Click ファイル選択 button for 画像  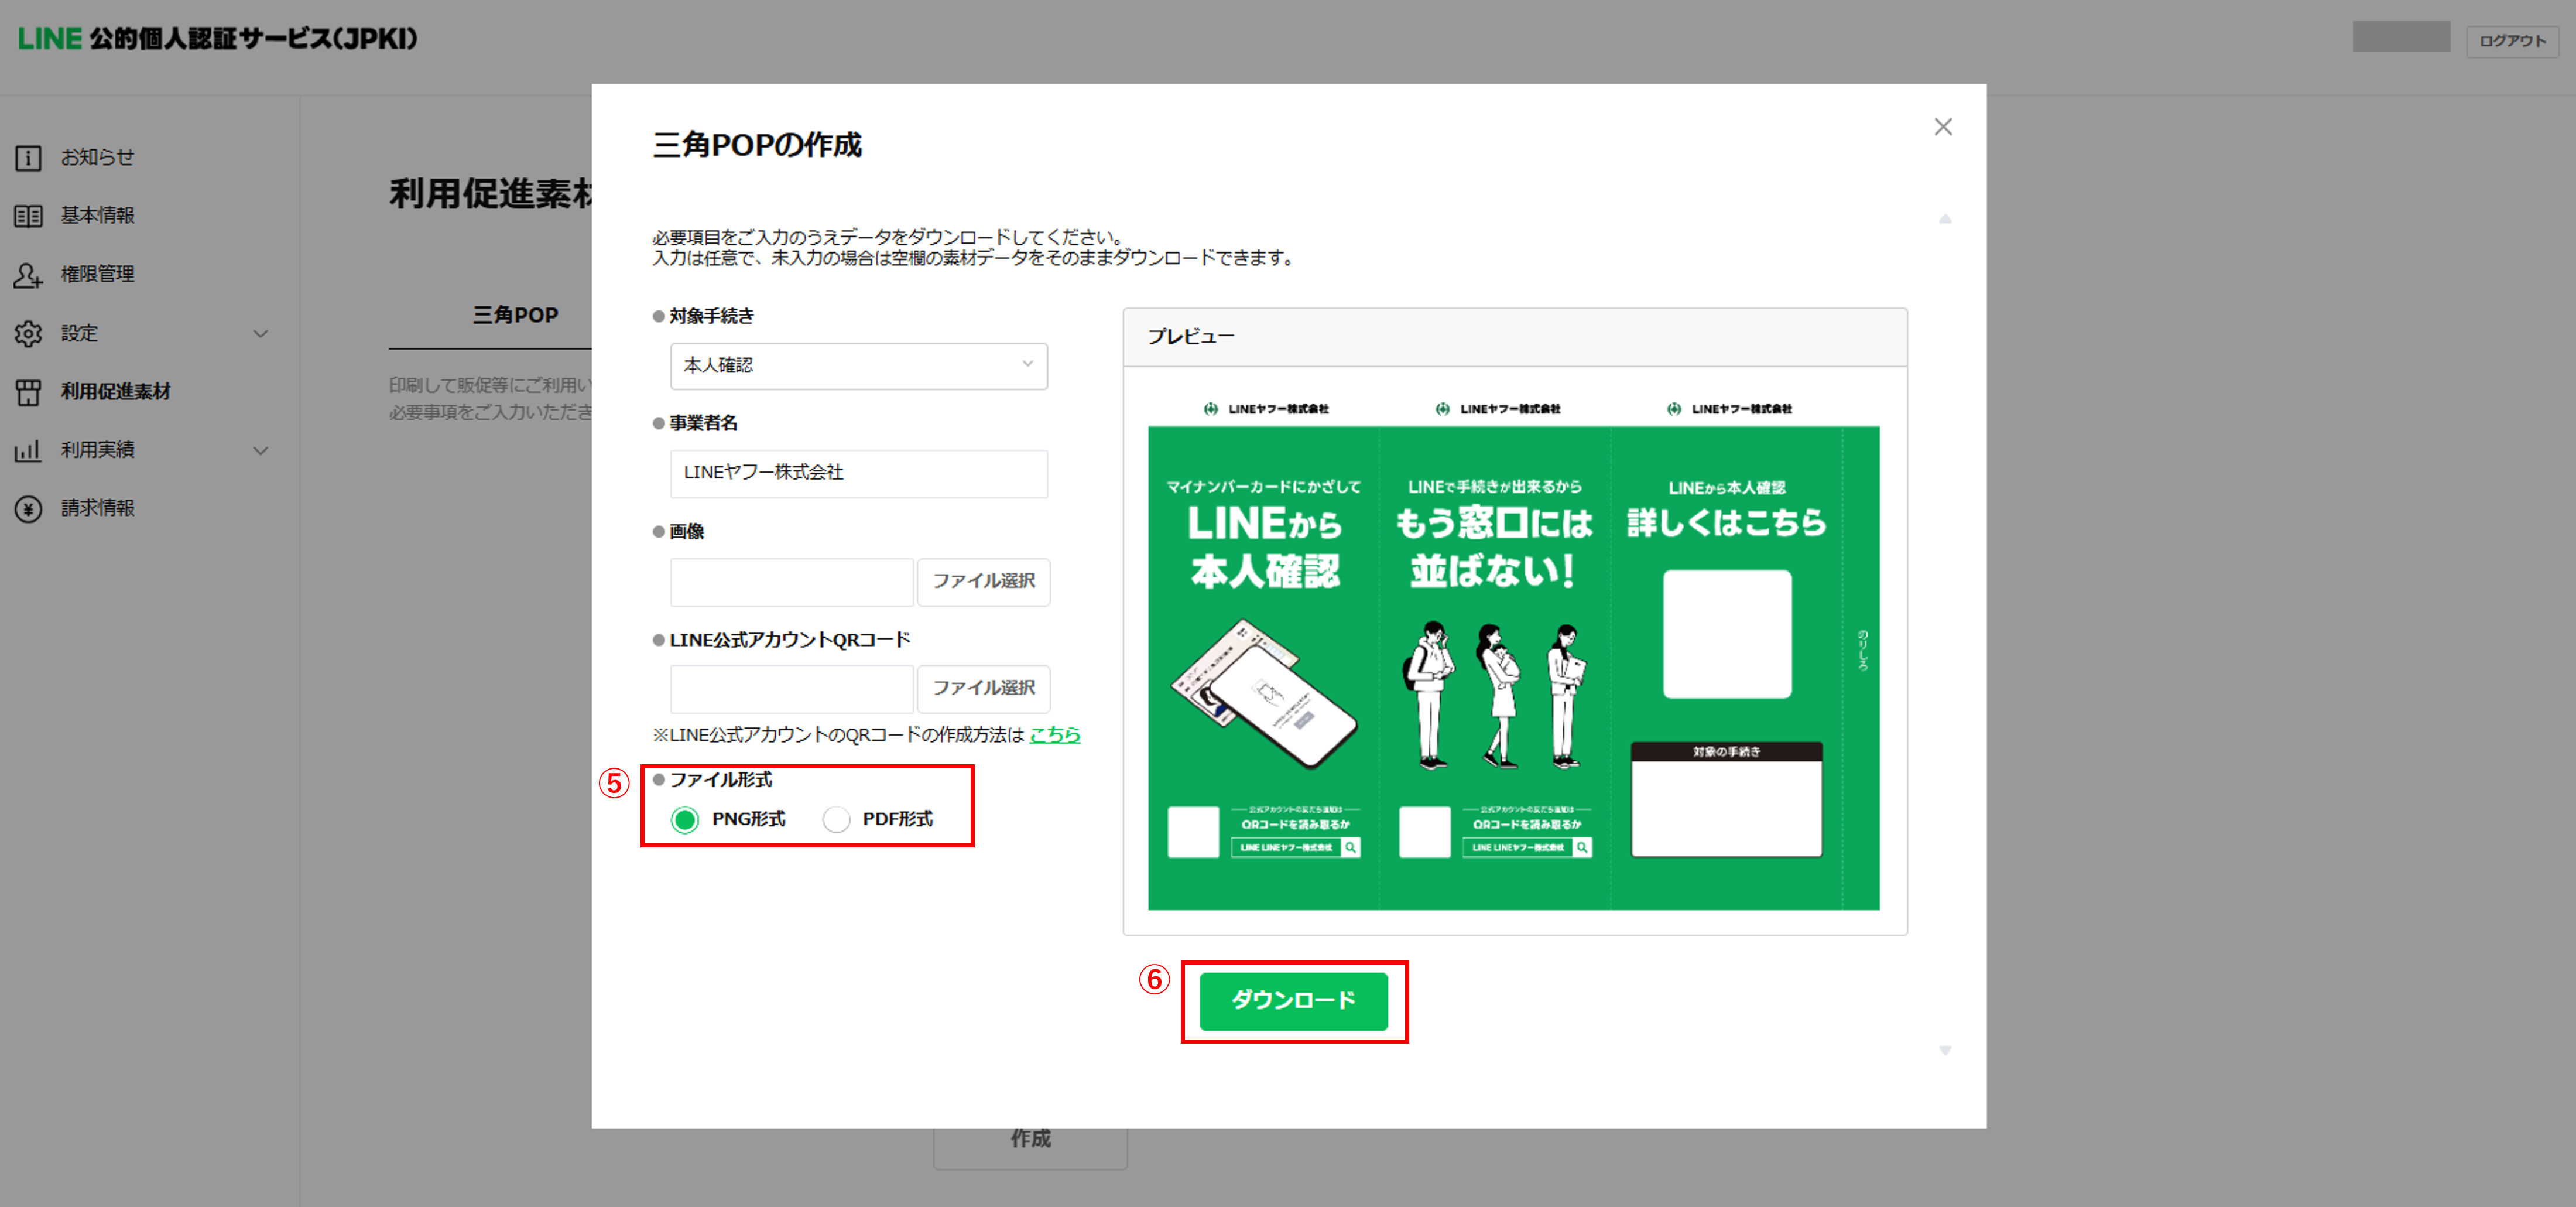pos(983,581)
